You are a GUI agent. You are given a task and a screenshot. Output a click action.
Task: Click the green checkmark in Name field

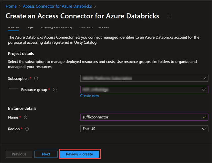(x=204, y=117)
